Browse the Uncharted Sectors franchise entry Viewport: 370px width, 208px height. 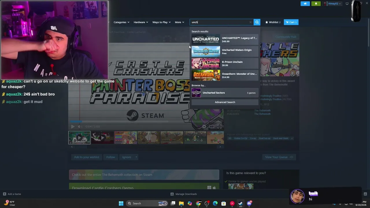coord(225,93)
